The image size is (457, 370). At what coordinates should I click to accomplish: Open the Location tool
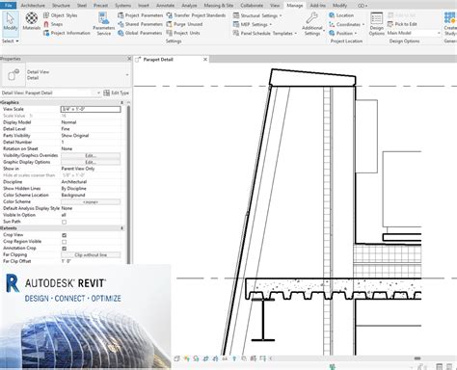[x=341, y=15]
